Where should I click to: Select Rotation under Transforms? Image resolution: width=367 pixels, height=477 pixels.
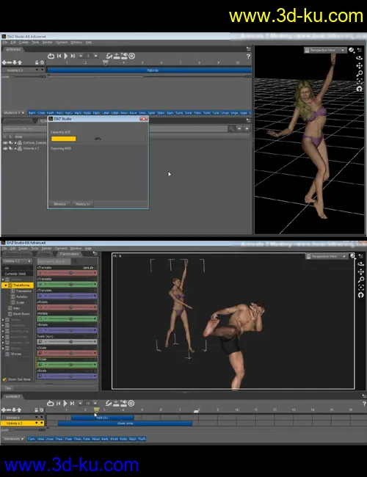[19, 297]
